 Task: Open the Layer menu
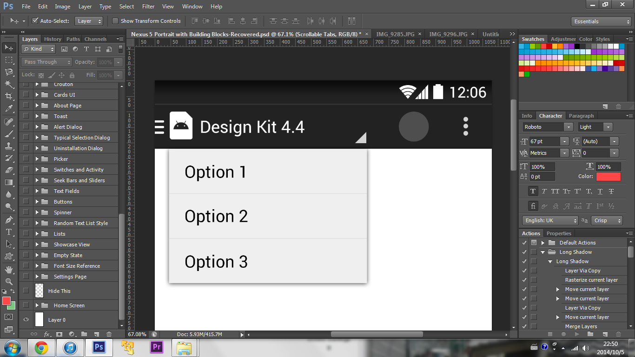[x=85, y=7]
